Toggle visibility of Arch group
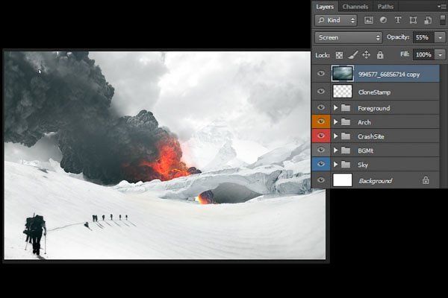 321,121
